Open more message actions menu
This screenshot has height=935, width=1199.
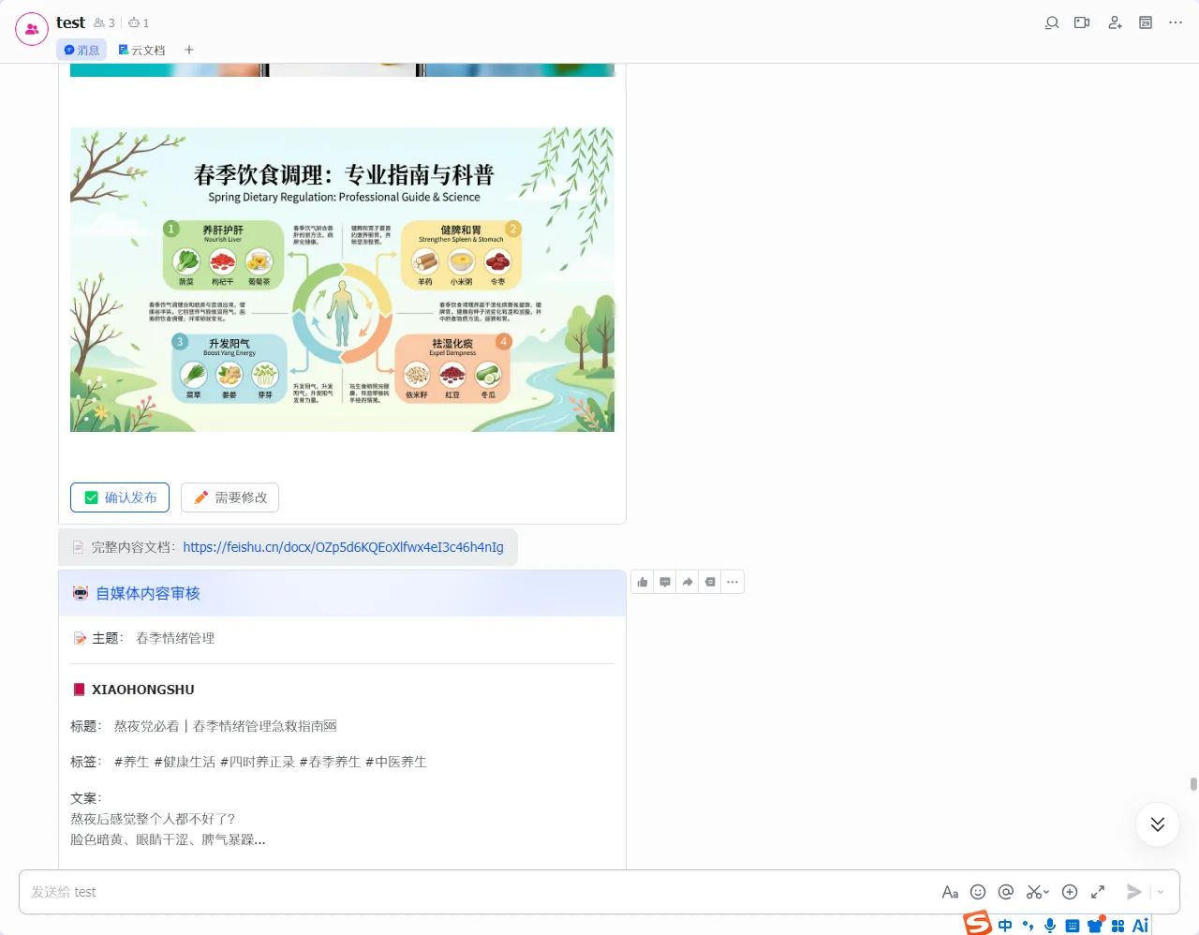click(733, 582)
